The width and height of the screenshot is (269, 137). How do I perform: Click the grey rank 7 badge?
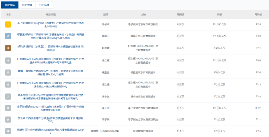[x=8, y=96]
